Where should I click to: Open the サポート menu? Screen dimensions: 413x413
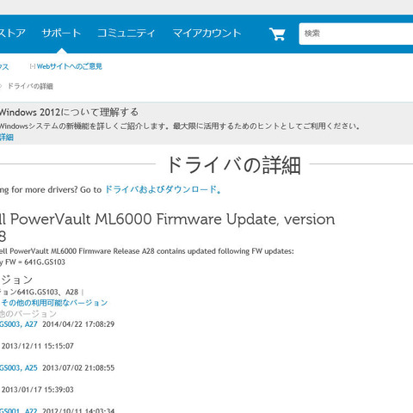tap(61, 33)
